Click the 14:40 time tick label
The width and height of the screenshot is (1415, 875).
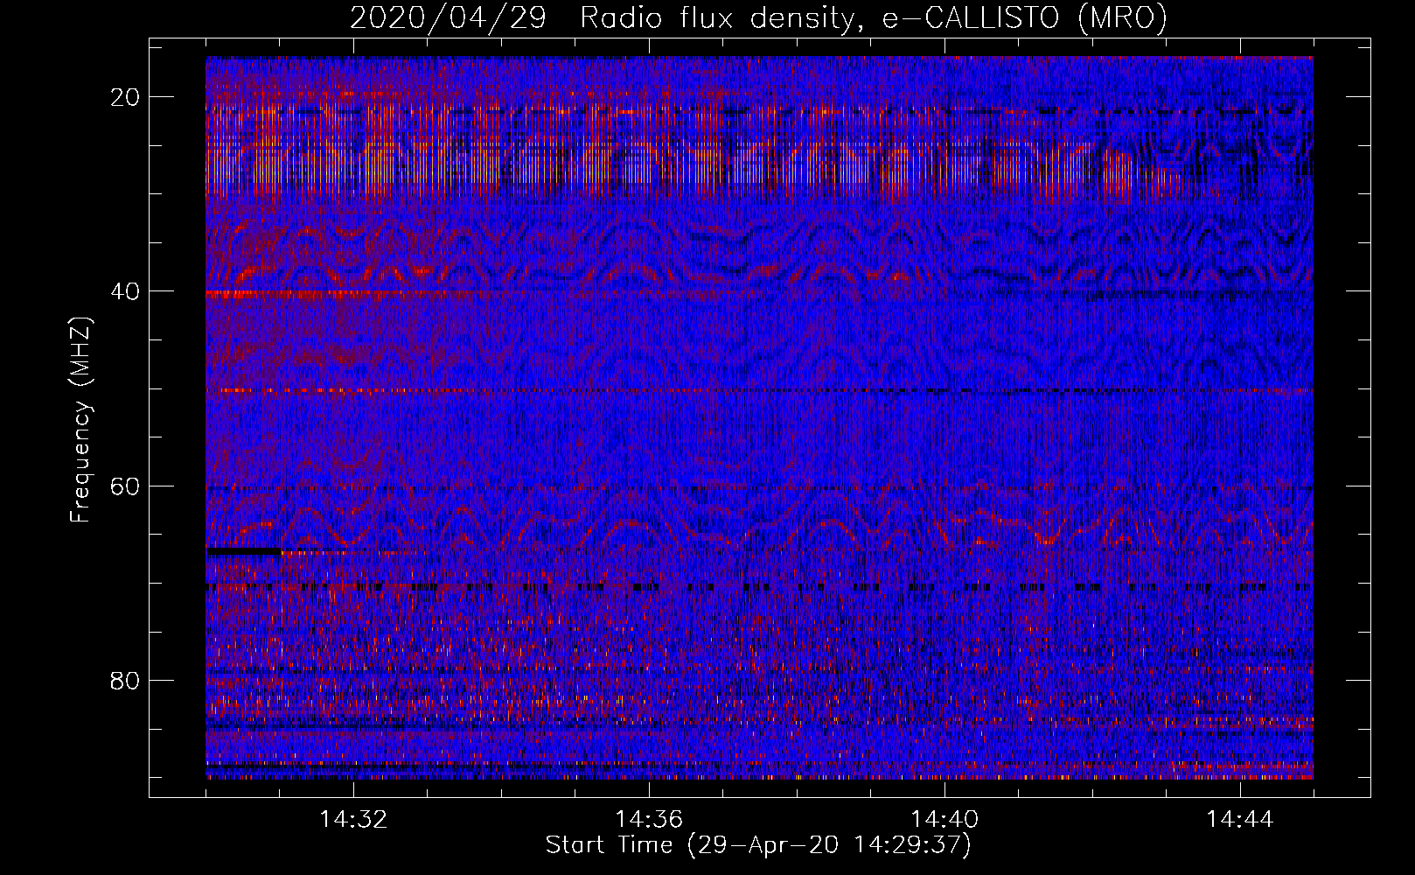pyautogui.click(x=944, y=820)
